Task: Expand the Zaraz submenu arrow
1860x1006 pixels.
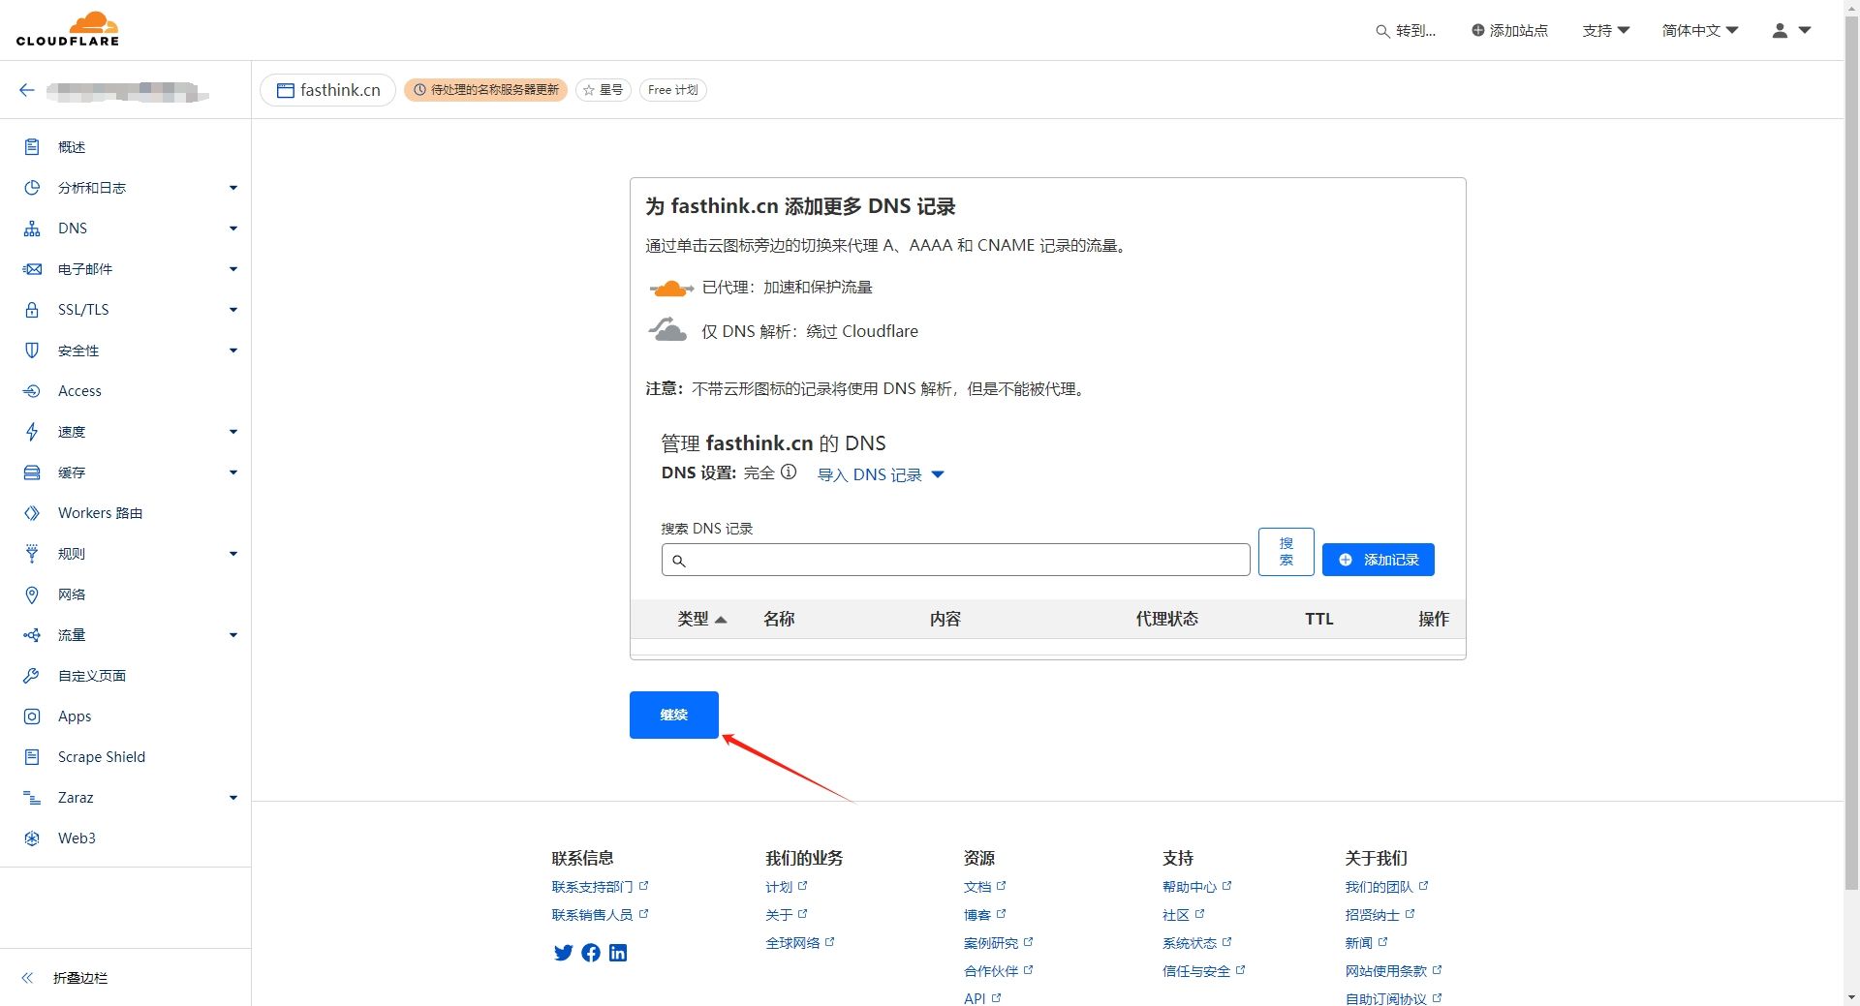Action: click(233, 798)
